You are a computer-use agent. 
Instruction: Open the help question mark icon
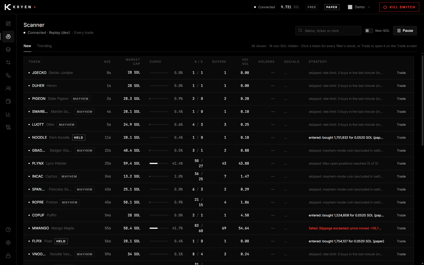(x=8, y=230)
